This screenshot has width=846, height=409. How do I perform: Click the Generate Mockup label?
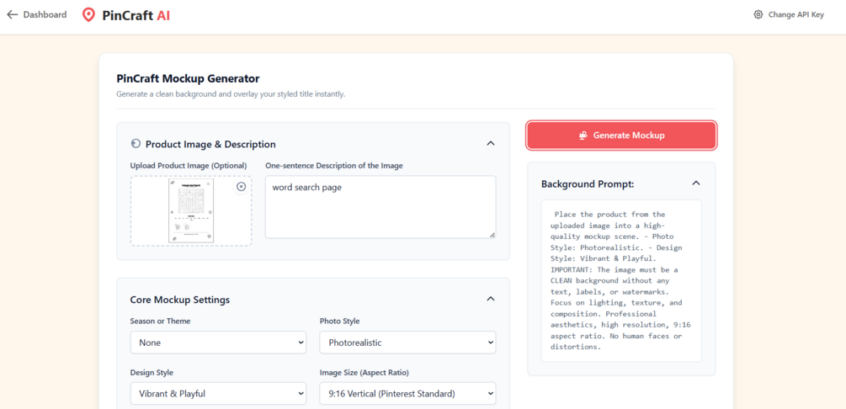pos(629,135)
